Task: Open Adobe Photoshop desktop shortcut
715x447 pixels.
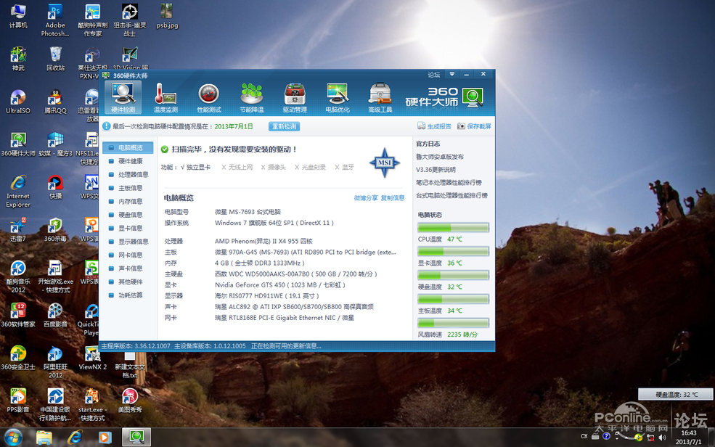Action: 55,20
